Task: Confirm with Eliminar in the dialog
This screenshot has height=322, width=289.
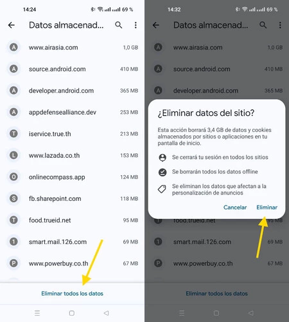Action: point(267,207)
